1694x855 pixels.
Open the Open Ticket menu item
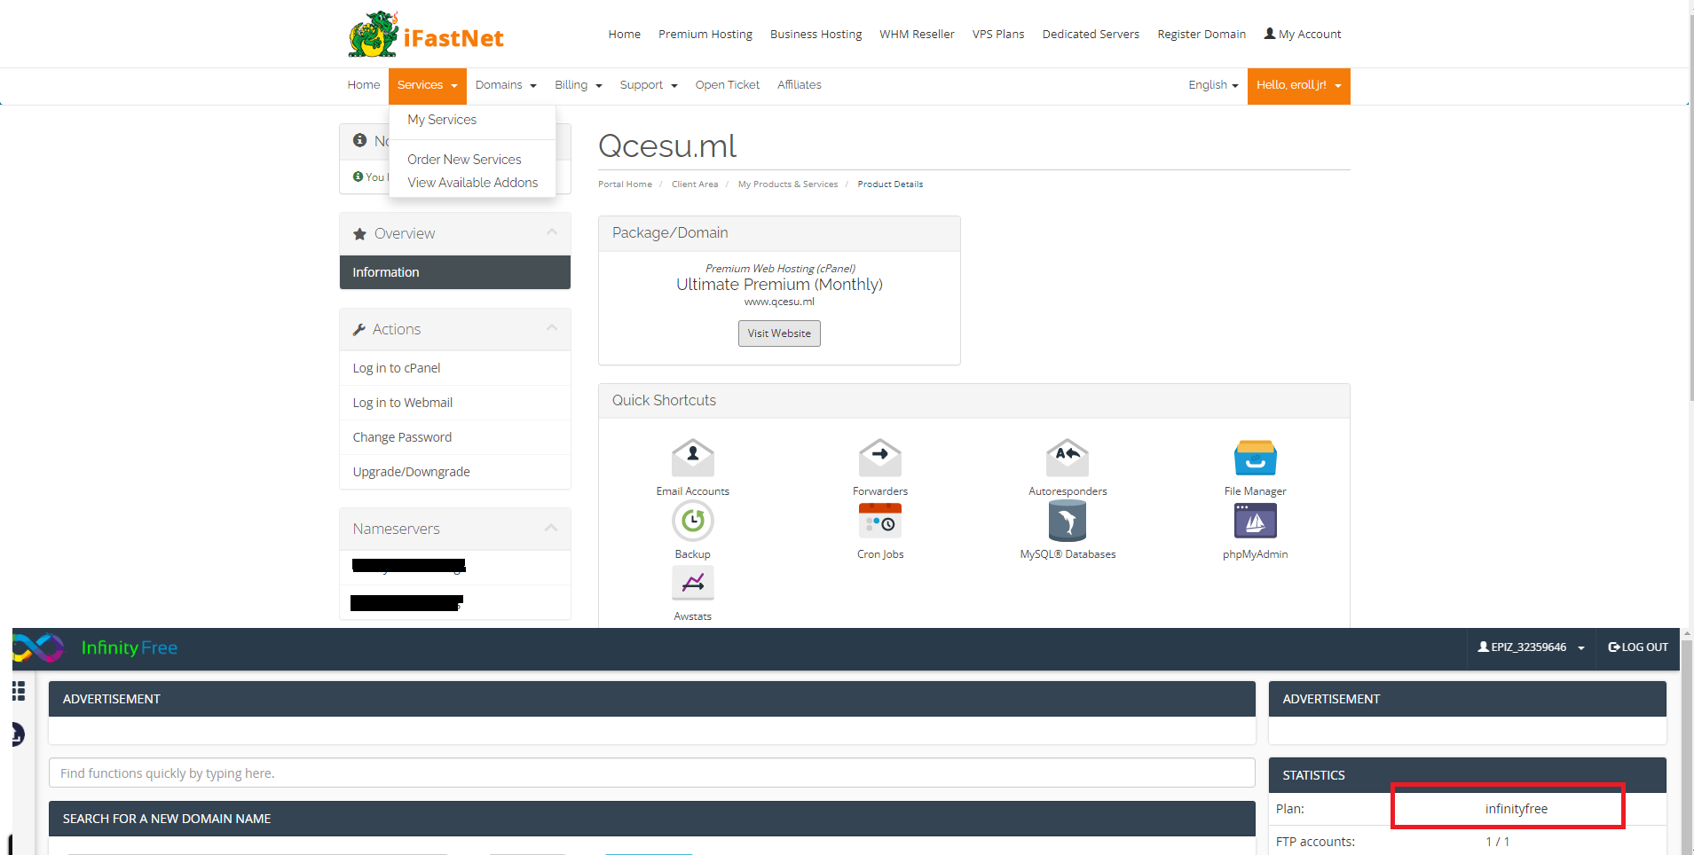click(x=728, y=85)
